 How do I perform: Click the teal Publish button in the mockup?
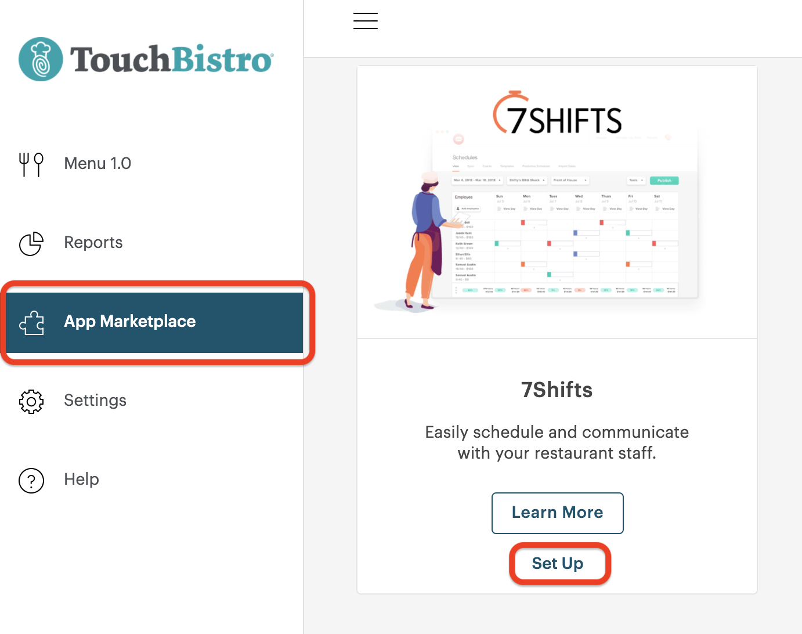coord(664,180)
